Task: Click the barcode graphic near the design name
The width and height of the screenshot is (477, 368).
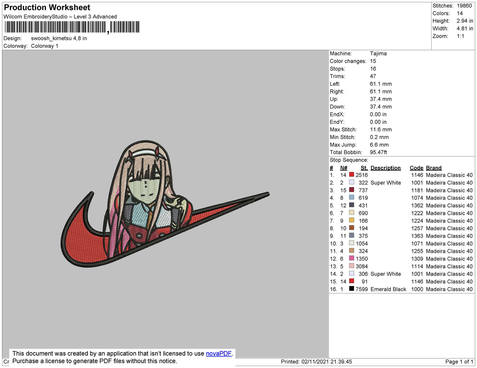Action: [x=72, y=27]
